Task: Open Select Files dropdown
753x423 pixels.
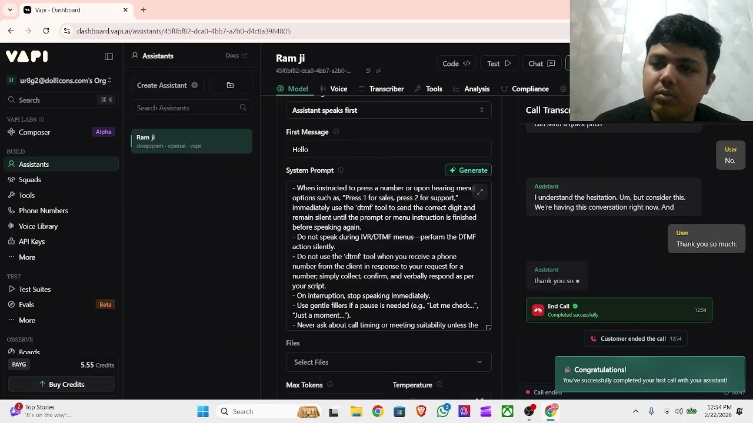Action: [388, 362]
